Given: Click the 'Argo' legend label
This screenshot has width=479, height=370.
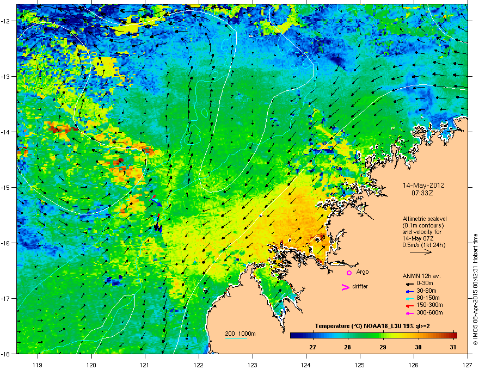Looking at the screenshot, I should (363, 272).
